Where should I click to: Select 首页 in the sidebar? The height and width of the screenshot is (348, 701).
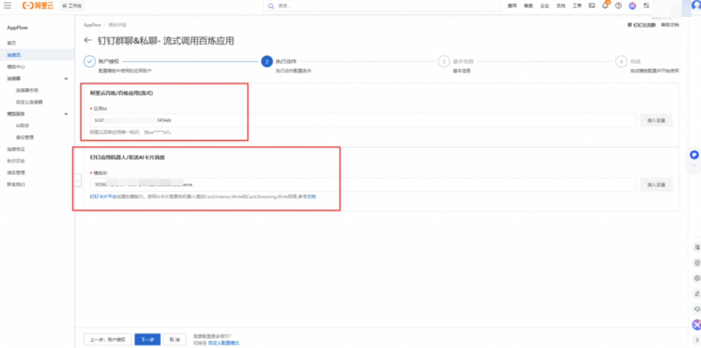(x=12, y=43)
